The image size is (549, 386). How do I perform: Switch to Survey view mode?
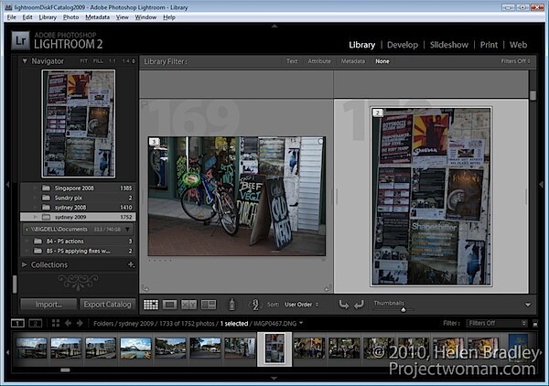[x=209, y=305]
